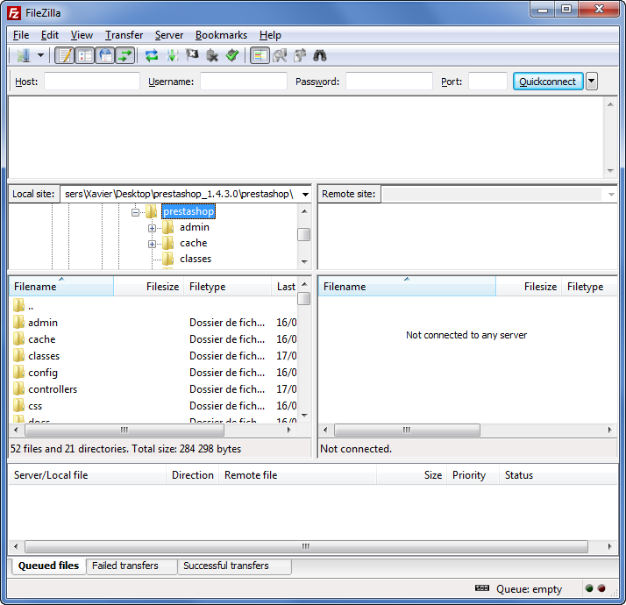Focus the Port input field
This screenshot has width=626, height=605.
pyautogui.click(x=487, y=81)
